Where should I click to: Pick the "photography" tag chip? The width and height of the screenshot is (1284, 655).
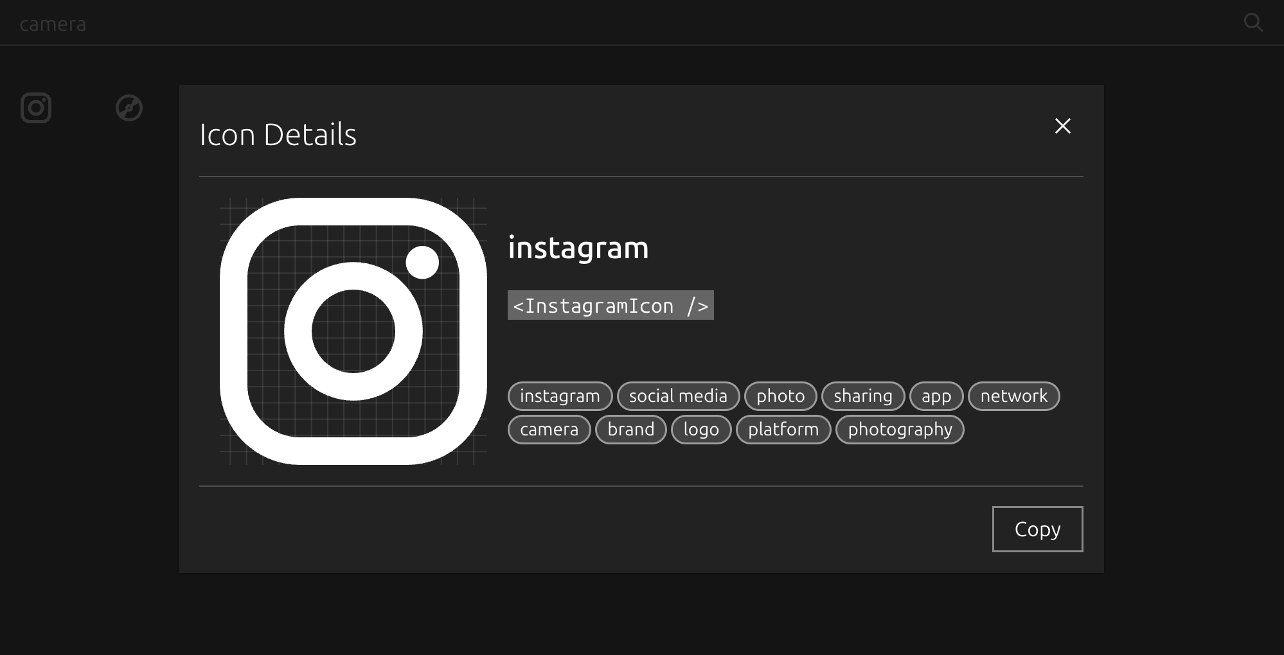(900, 430)
